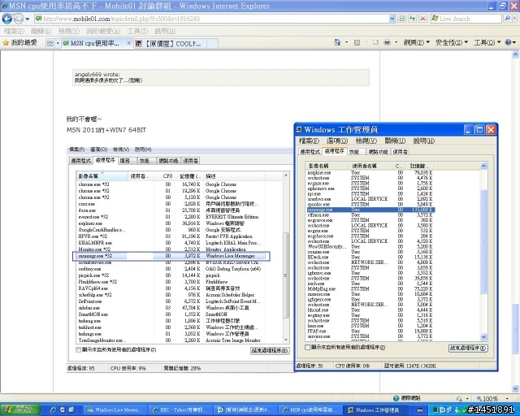Open the 編輯(E) menu in Internet Explorer
The height and width of the screenshot is (416, 520).
pyautogui.click(x=41, y=31)
